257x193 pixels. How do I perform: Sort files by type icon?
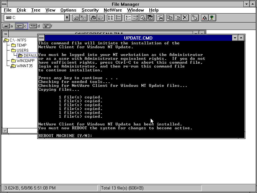[x=136, y=18]
